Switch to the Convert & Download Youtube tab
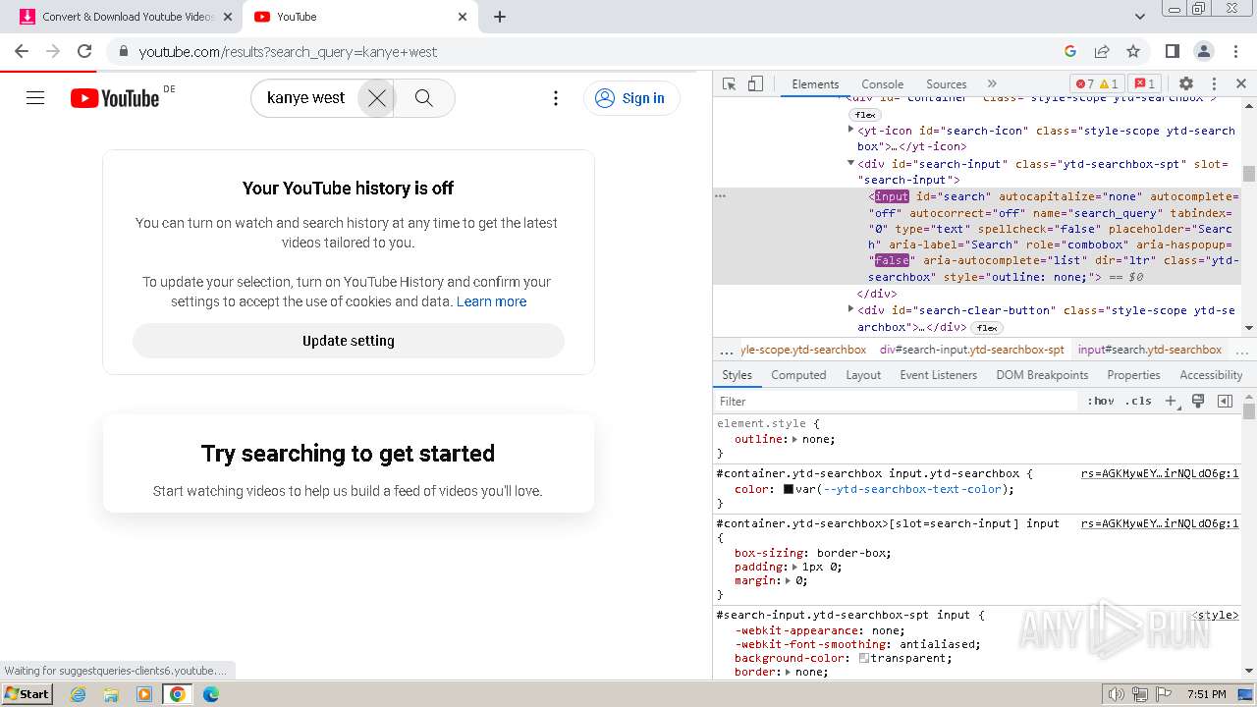The image size is (1257, 707). (129, 17)
